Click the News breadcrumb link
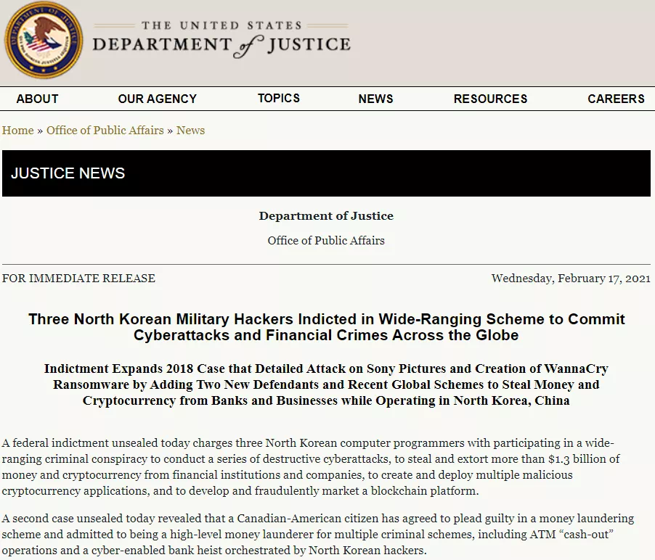 pos(190,131)
